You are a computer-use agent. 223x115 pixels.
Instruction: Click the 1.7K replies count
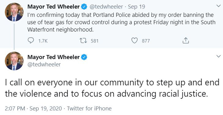[43, 41]
